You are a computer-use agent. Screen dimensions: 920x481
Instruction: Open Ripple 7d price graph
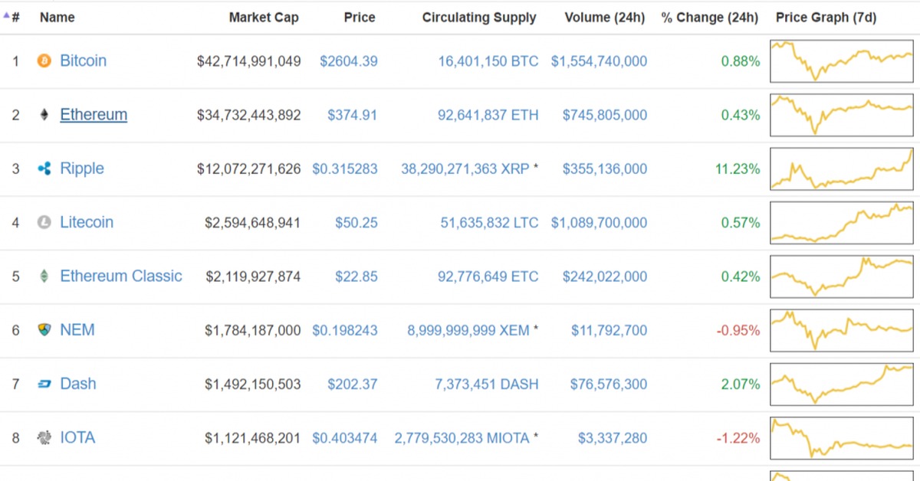842,169
